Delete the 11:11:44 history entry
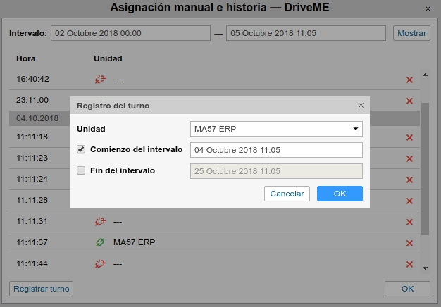The image size is (441, 307). [x=409, y=264]
